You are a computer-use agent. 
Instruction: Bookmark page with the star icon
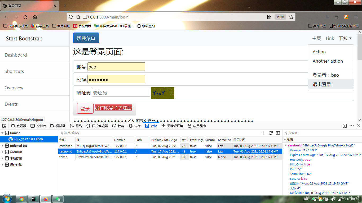coord(291,17)
